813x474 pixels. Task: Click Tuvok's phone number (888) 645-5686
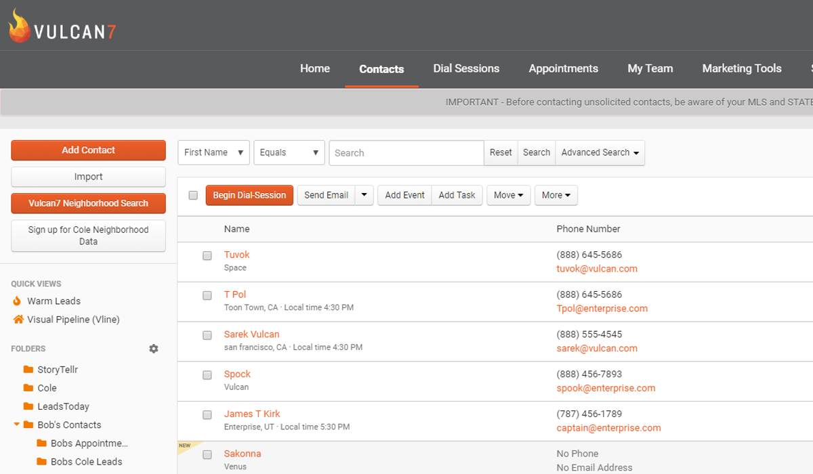[x=589, y=255]
